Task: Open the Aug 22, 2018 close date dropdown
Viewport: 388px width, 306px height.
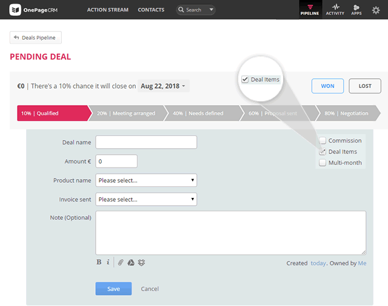Action: pos(164,86)
